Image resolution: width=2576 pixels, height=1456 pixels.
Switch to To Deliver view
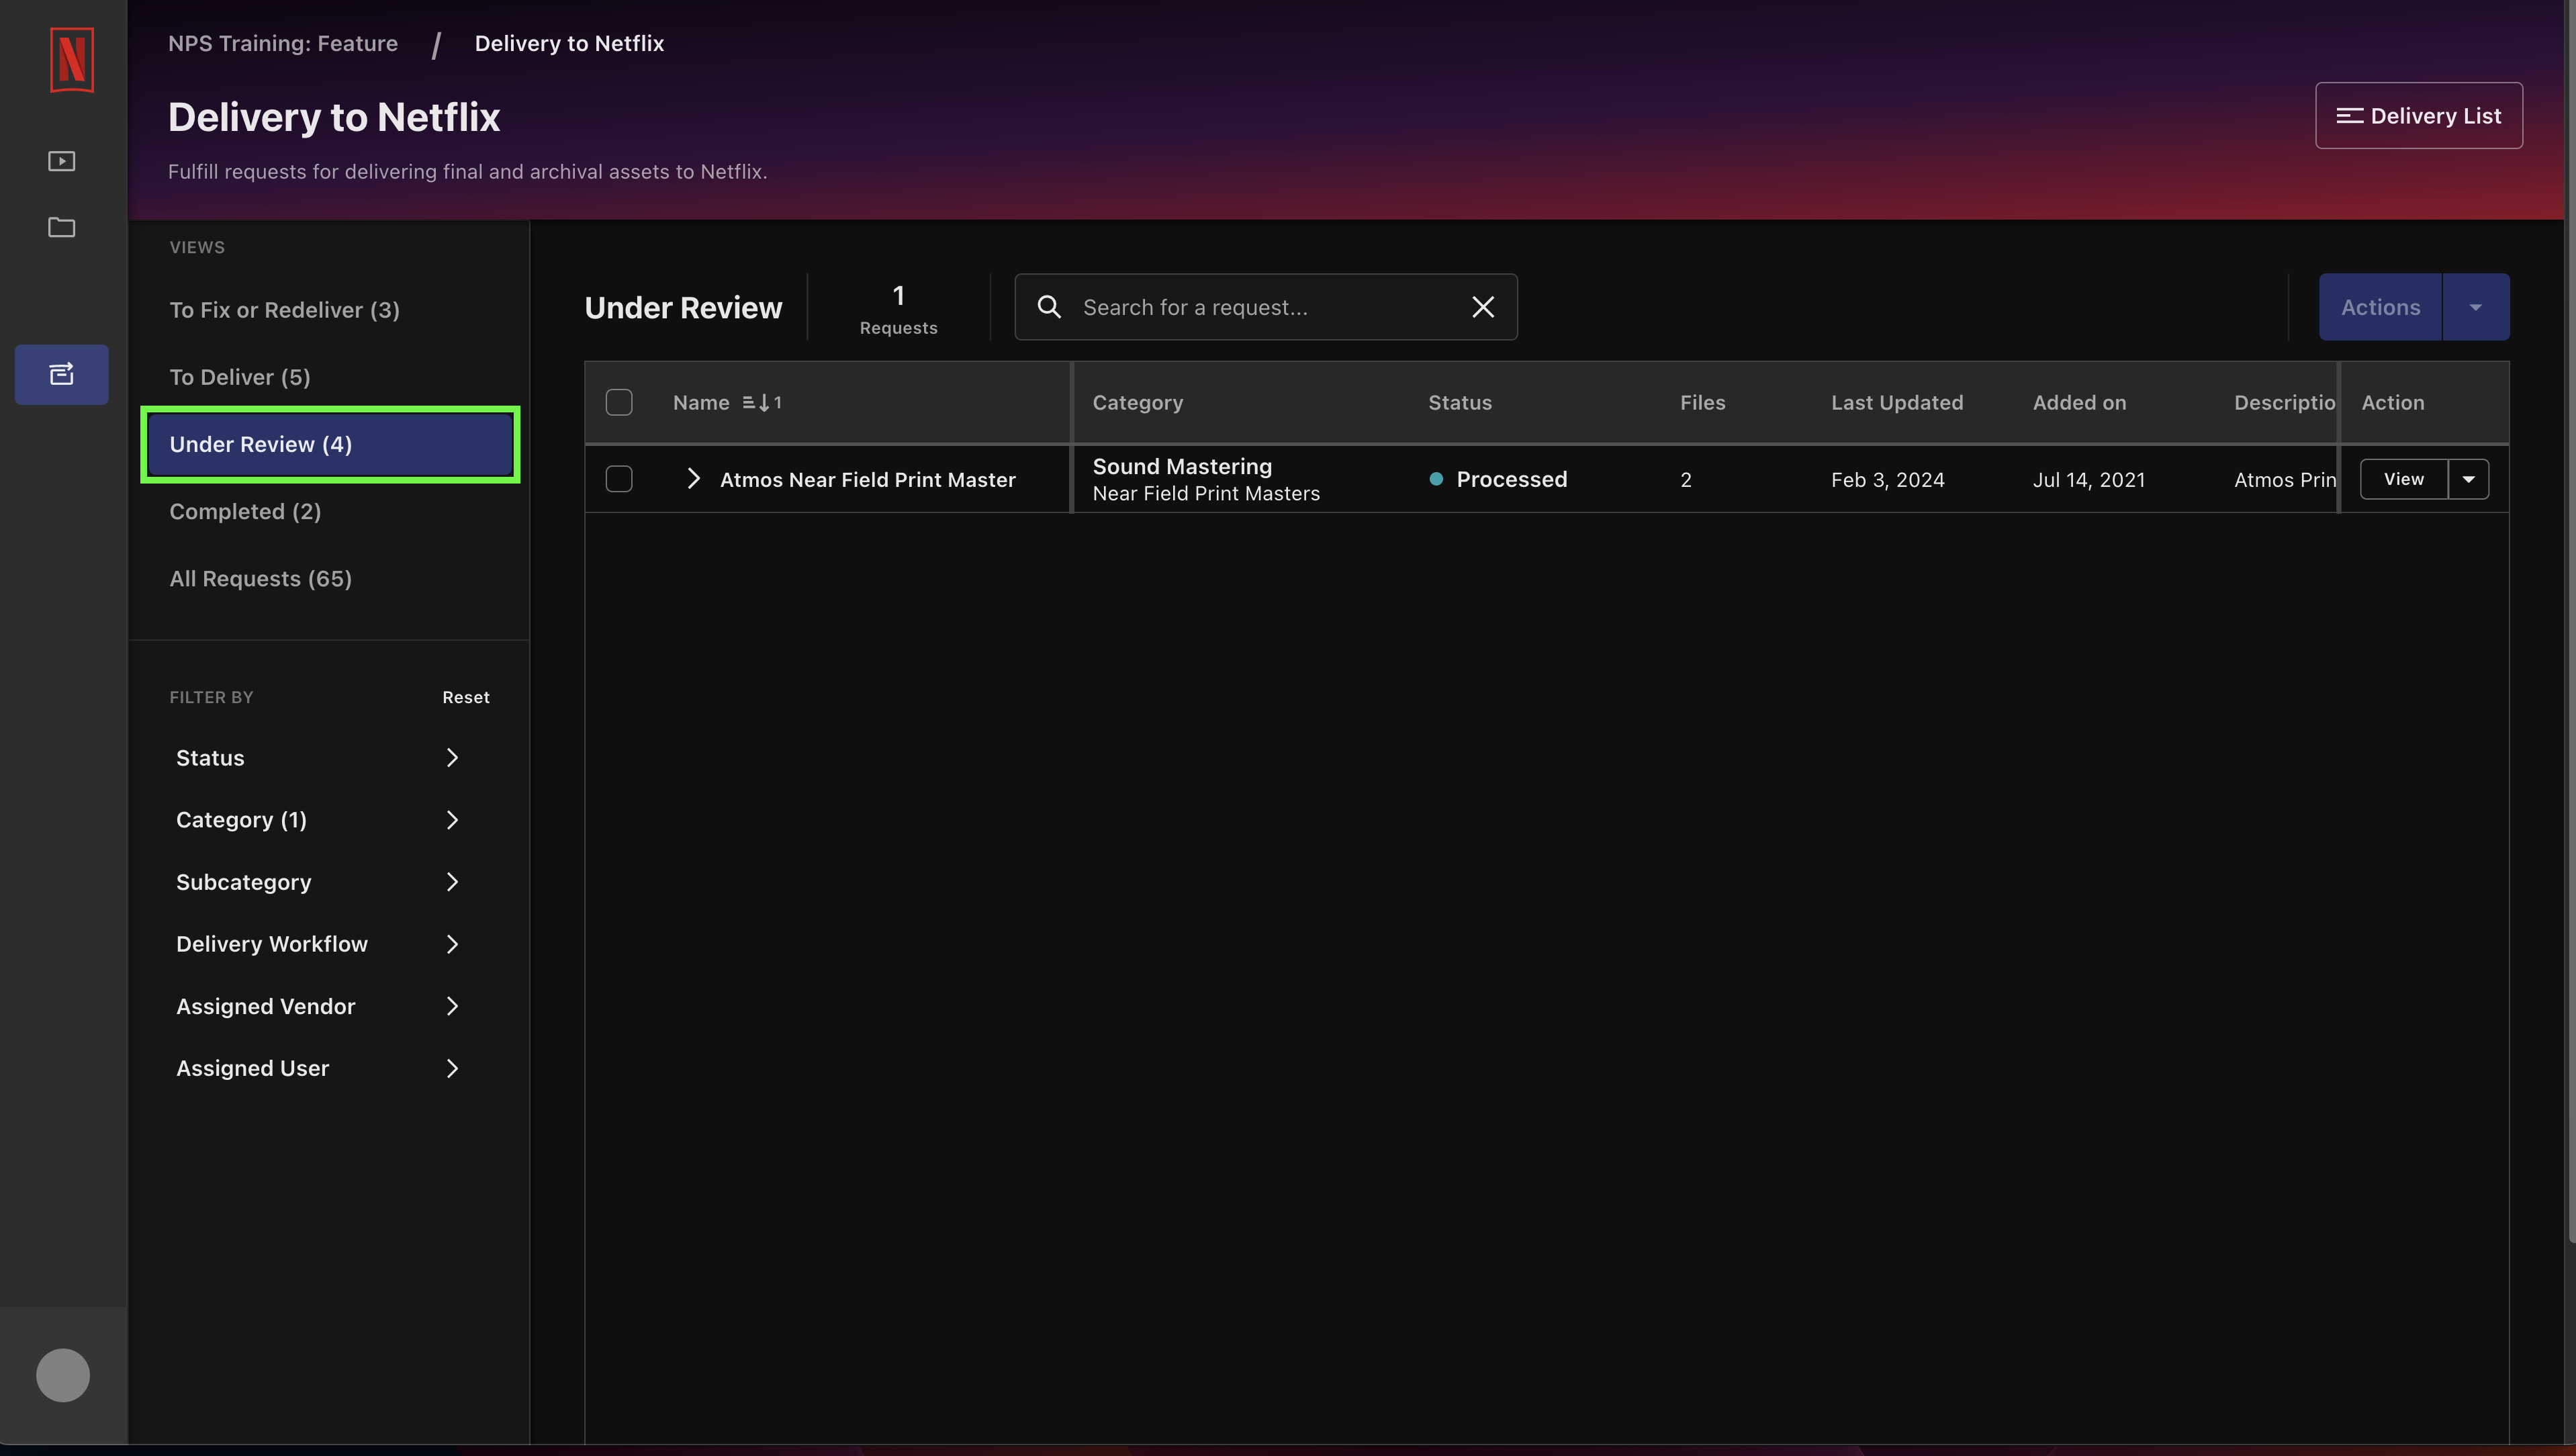[x=240, y=377]
